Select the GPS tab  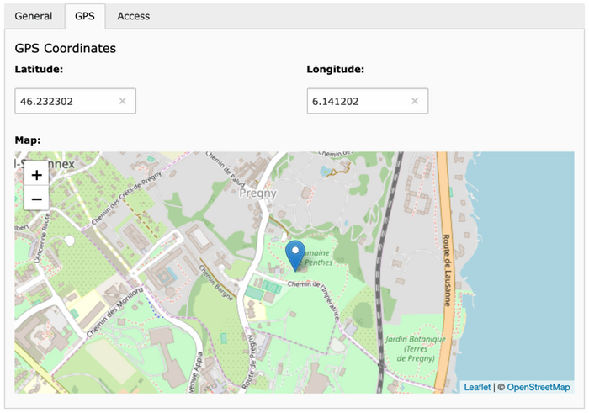85,16
